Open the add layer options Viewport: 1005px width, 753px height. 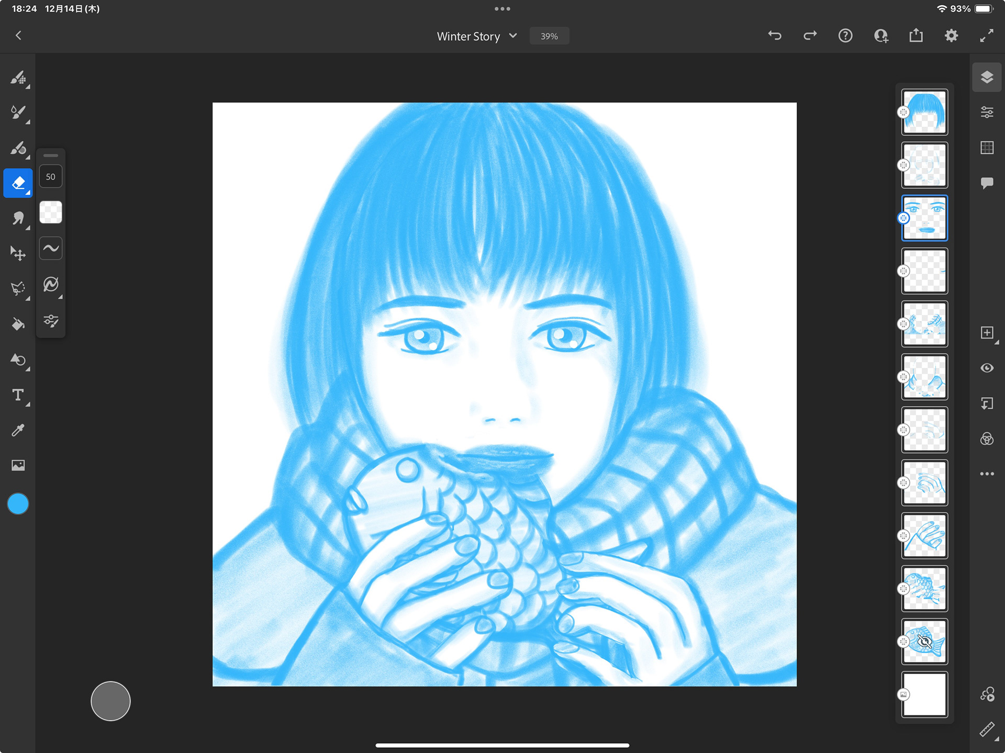(x=987, y=333)
